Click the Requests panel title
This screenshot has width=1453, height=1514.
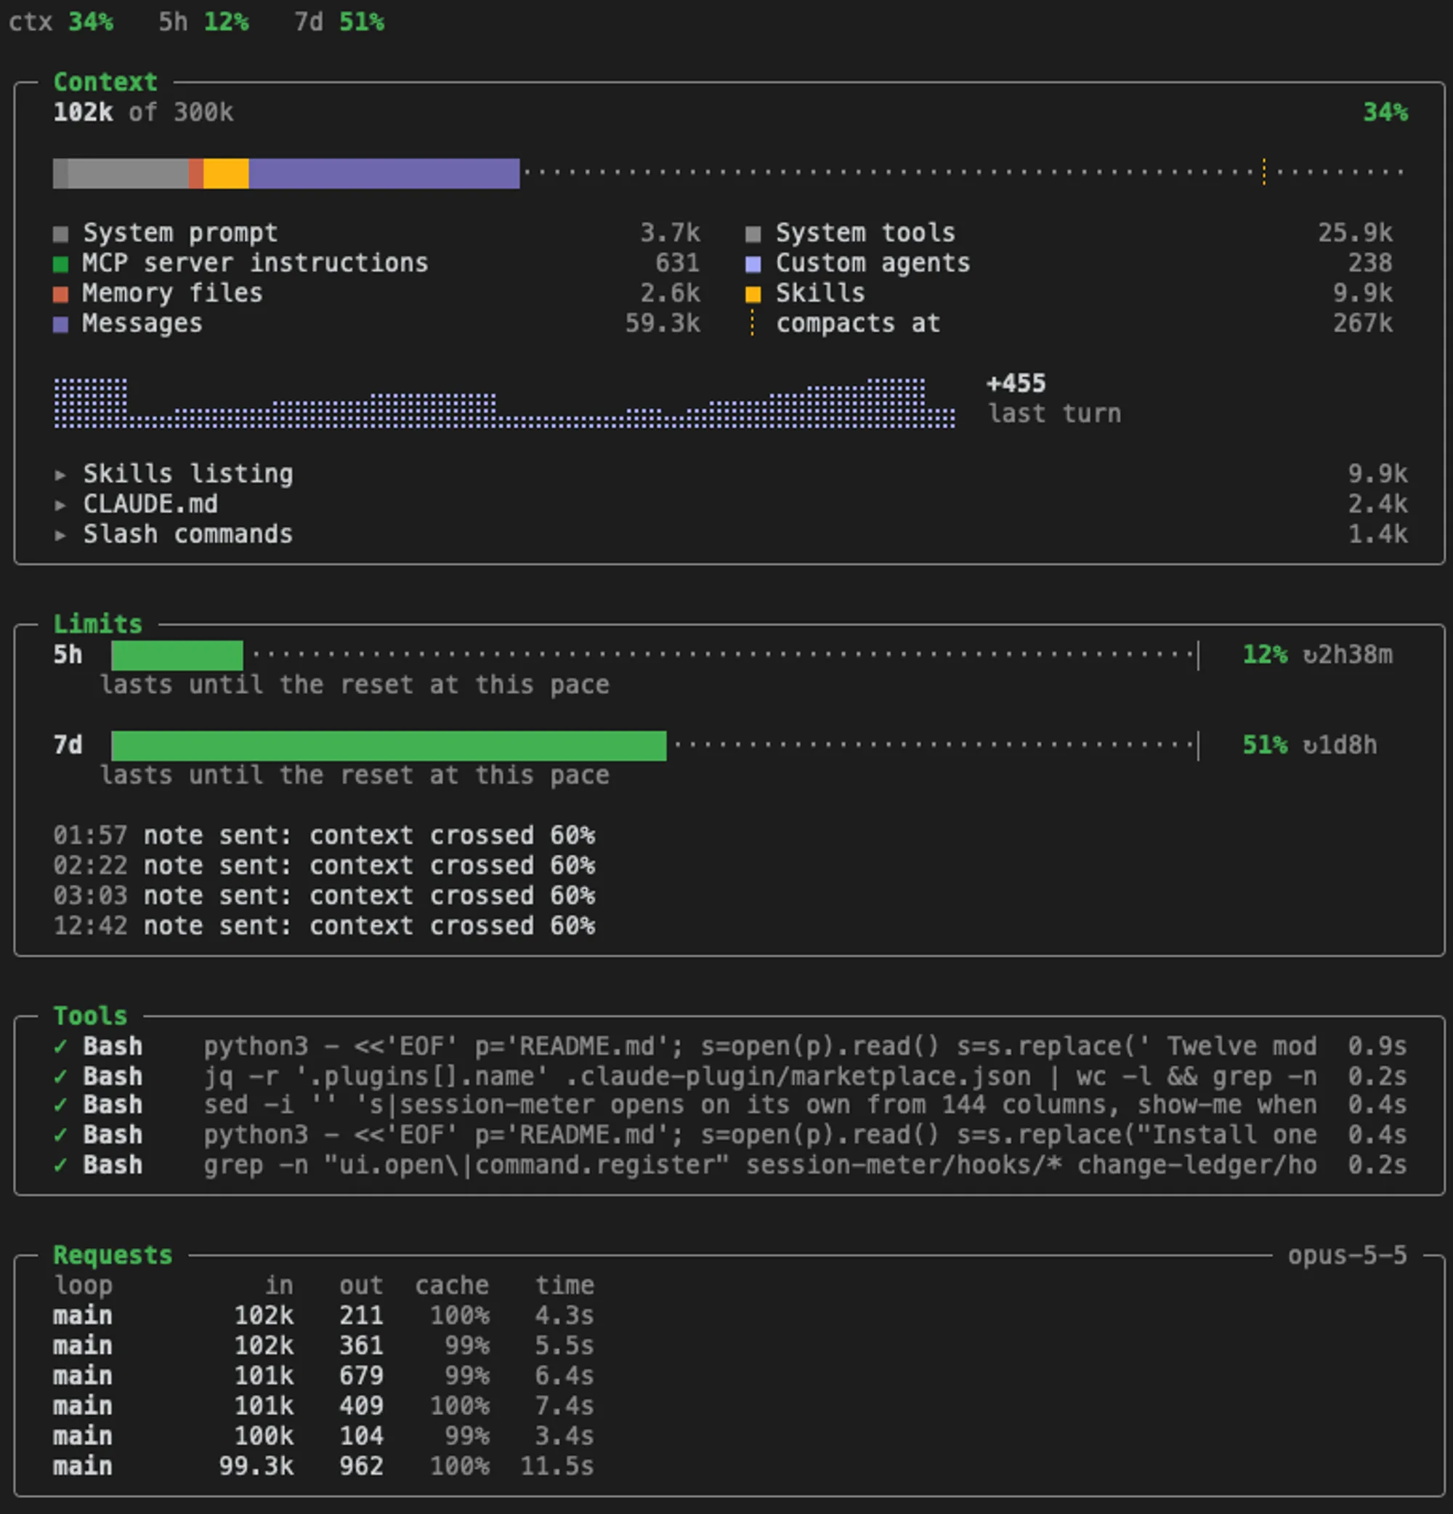(x=113, y=1255)
